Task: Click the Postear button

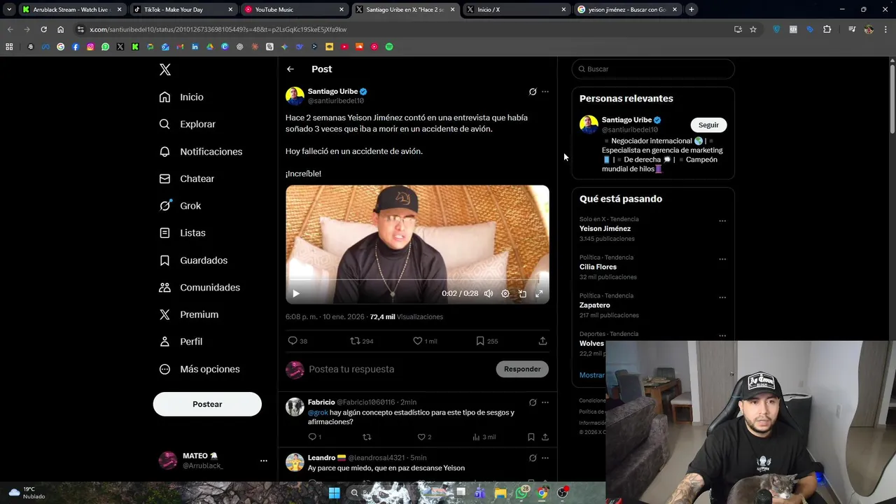Action: (207, 404)
